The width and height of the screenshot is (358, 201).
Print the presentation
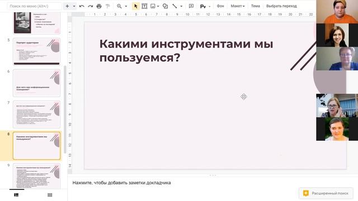coord(99,6)
